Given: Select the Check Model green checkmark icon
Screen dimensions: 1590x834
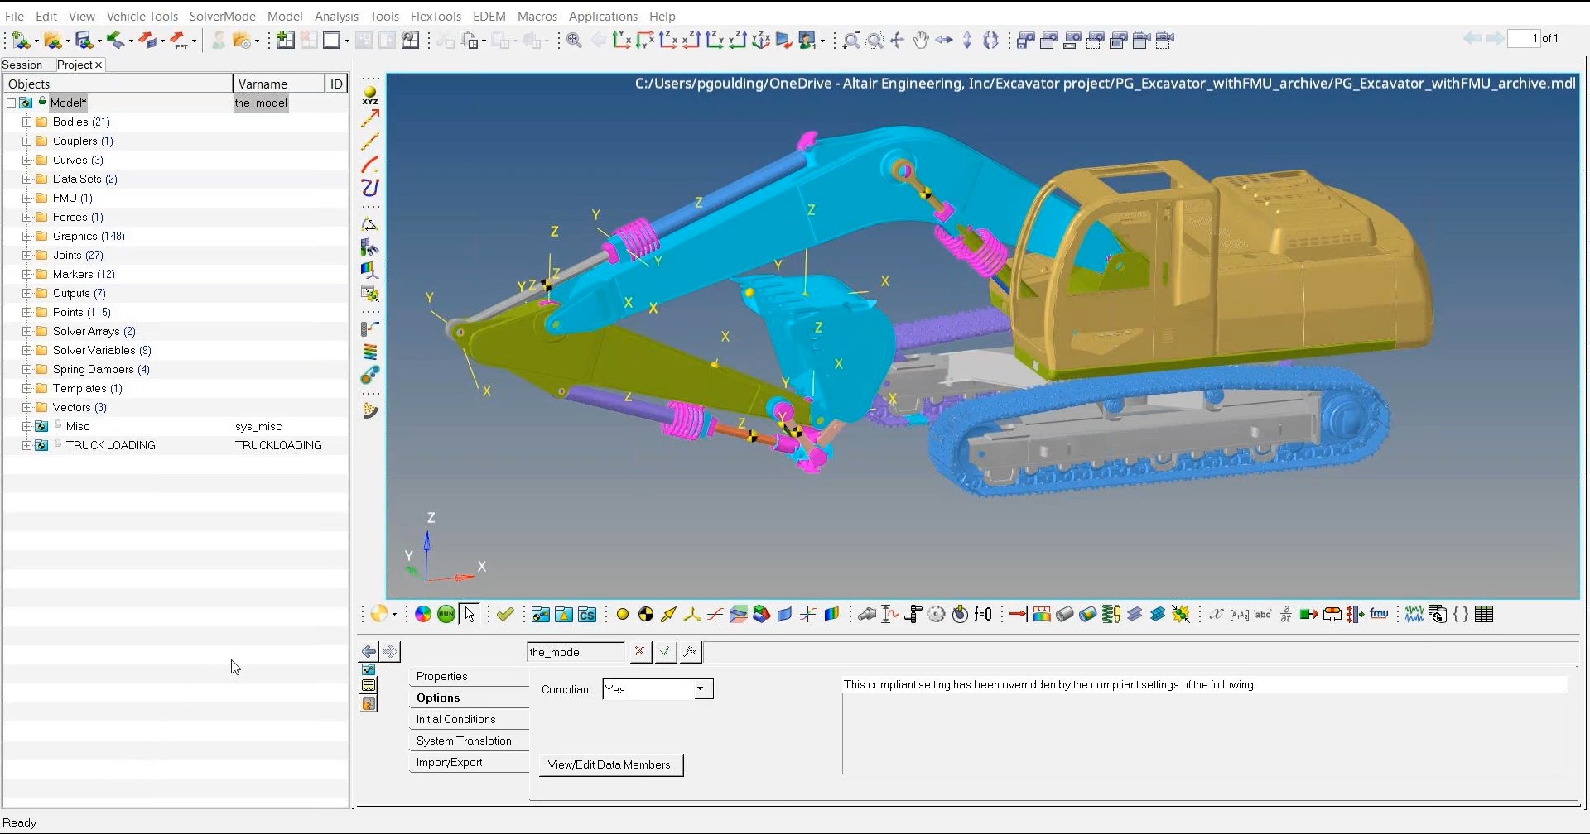Looking at the screenshot, I should pos(505,614).
